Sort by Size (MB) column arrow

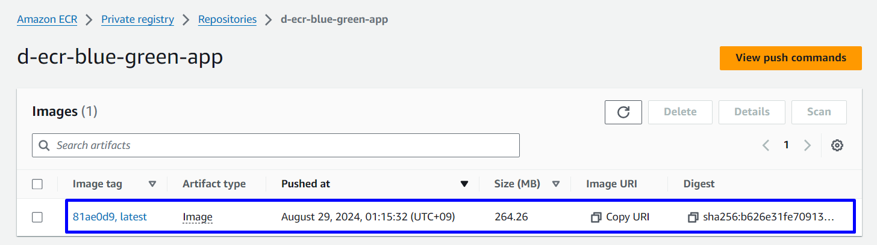pyautogui.click(x=556, y=184)
